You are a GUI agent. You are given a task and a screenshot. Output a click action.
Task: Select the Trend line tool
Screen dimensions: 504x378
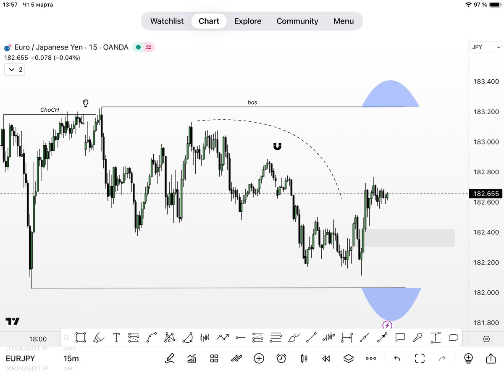311,337
